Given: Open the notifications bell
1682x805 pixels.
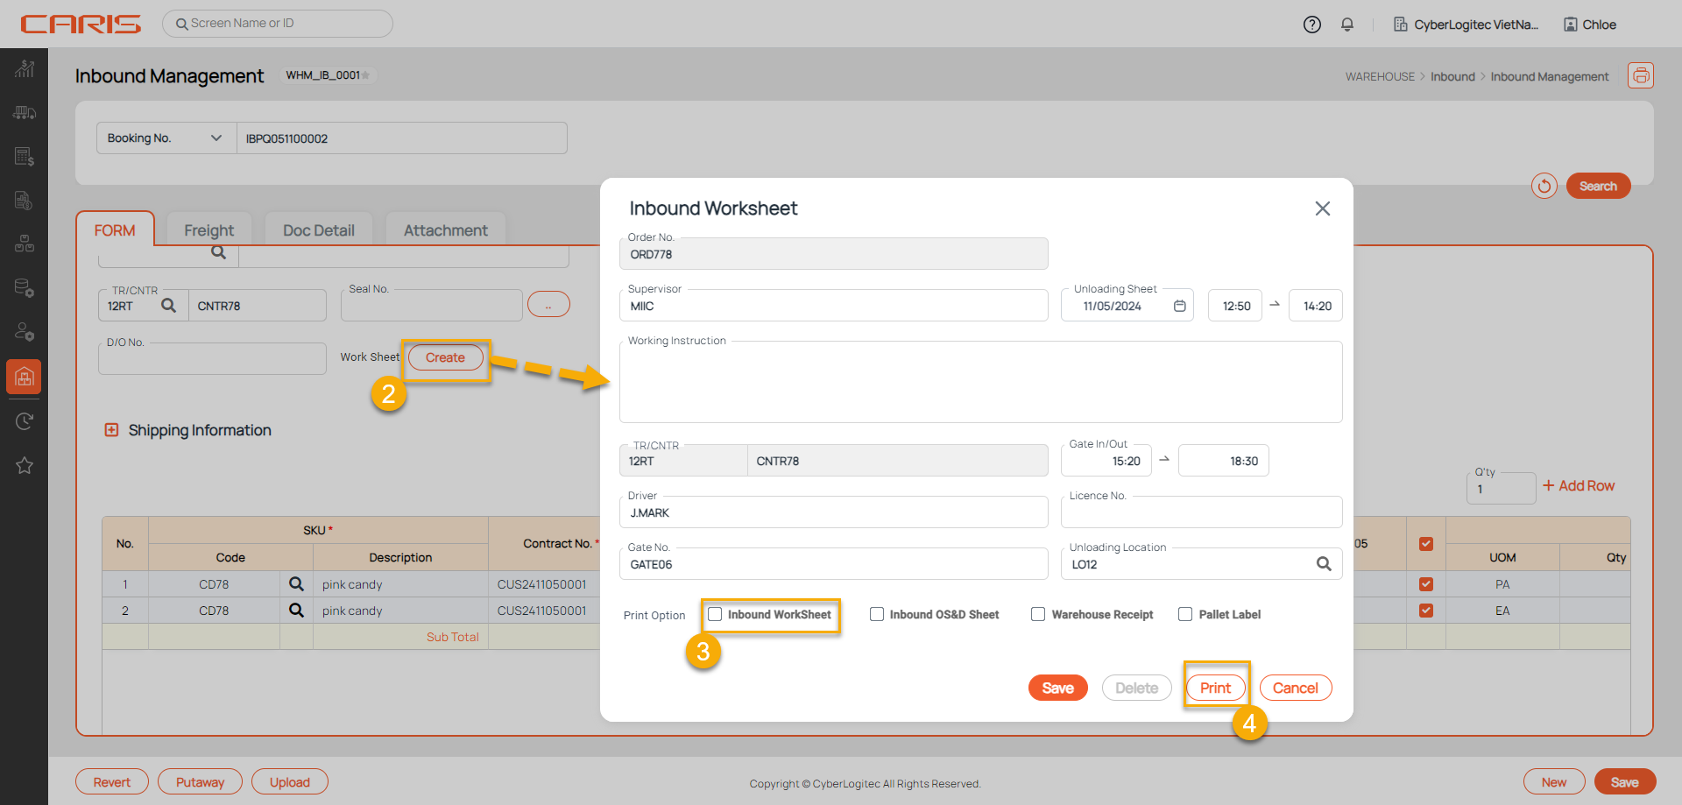Looking at the screenshot, I should tap(1347, 25).
